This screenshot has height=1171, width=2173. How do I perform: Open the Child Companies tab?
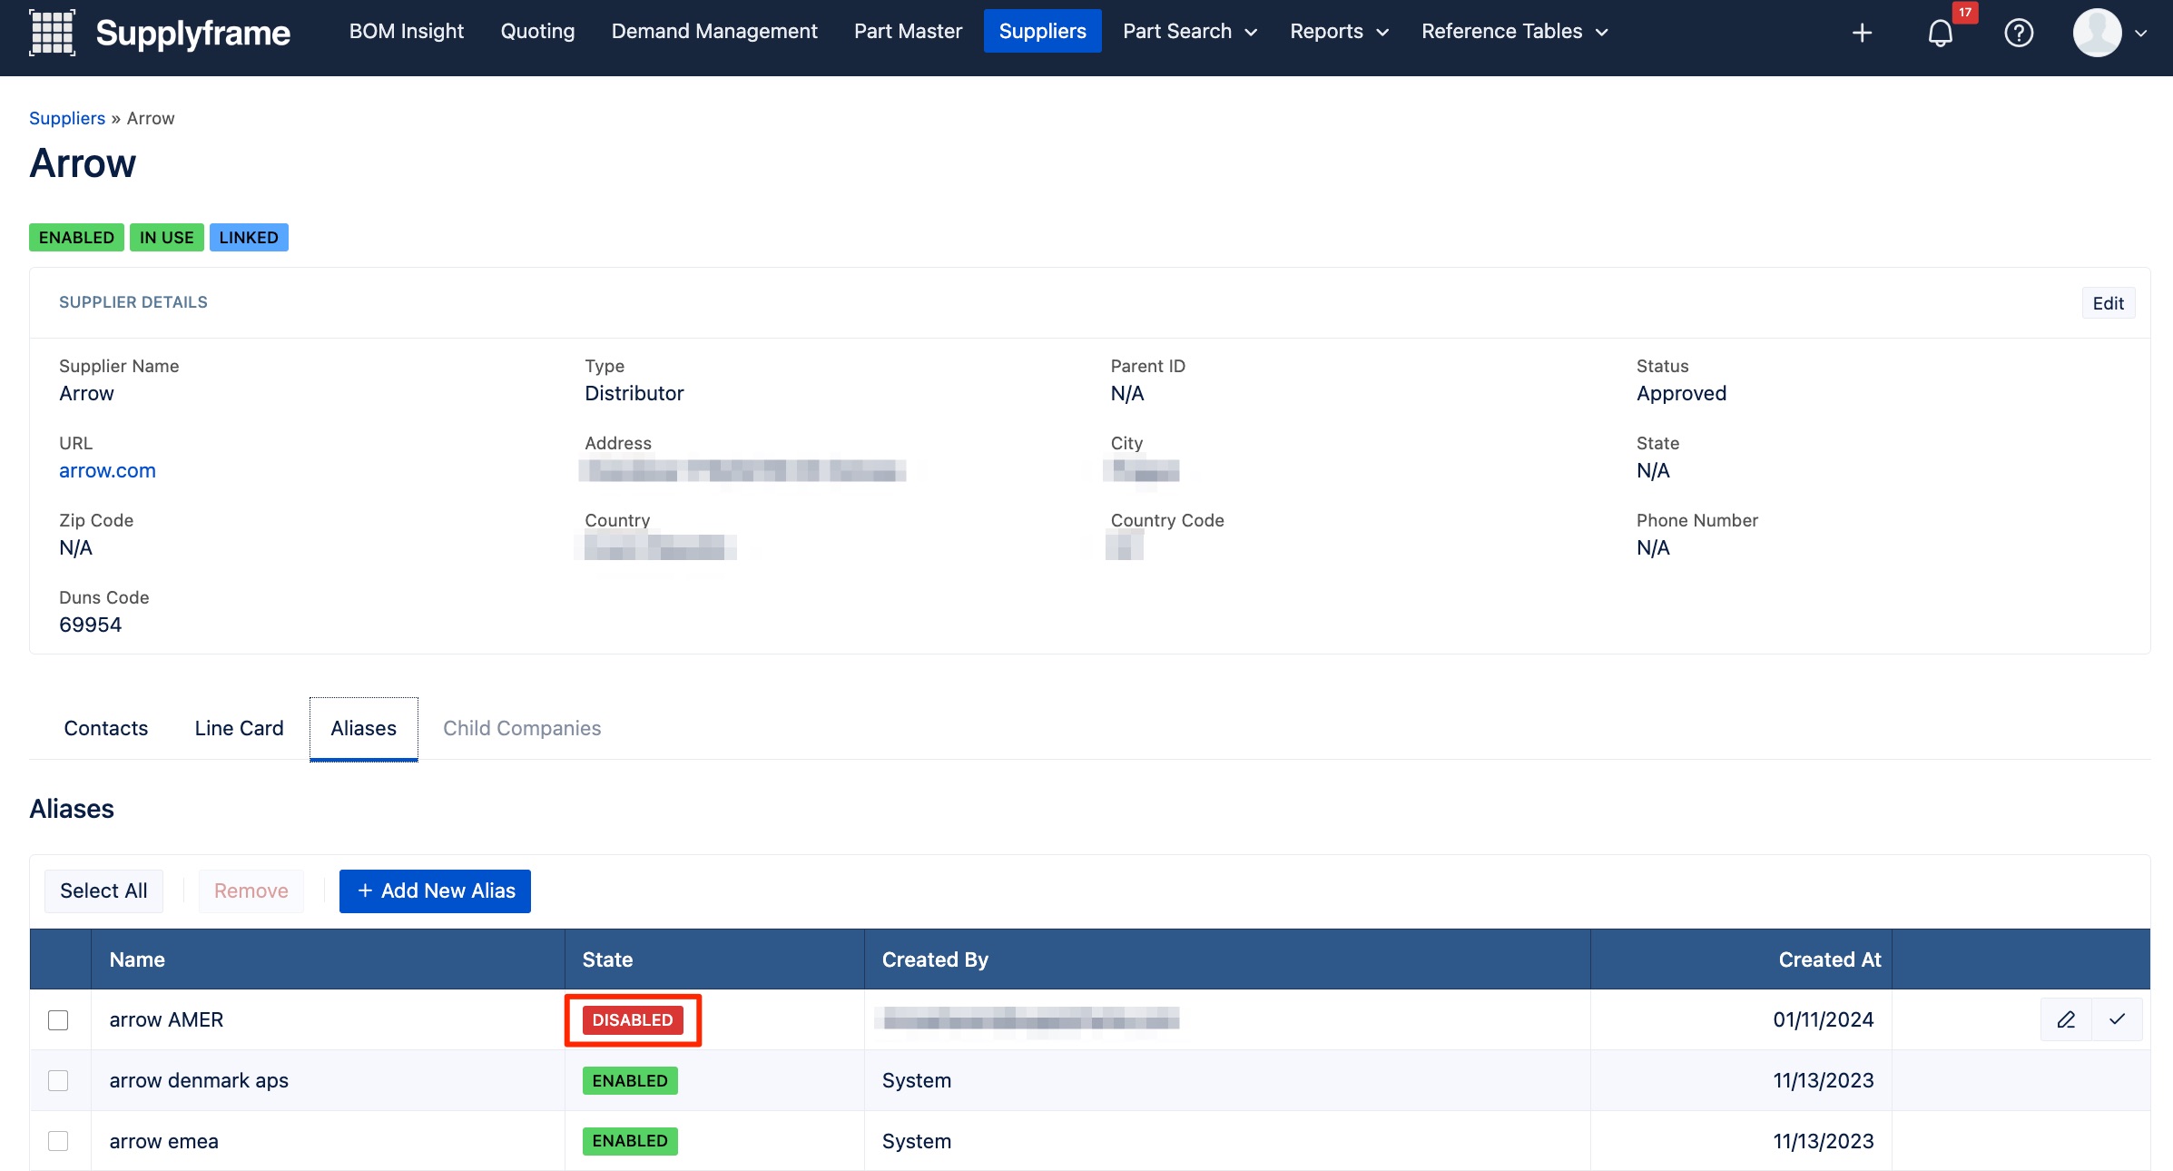[x=522, y=728]
